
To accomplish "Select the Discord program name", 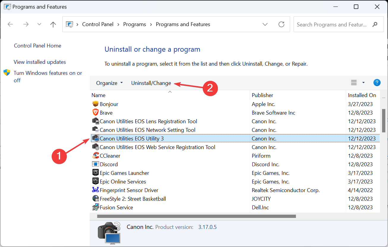I will 109,164.
